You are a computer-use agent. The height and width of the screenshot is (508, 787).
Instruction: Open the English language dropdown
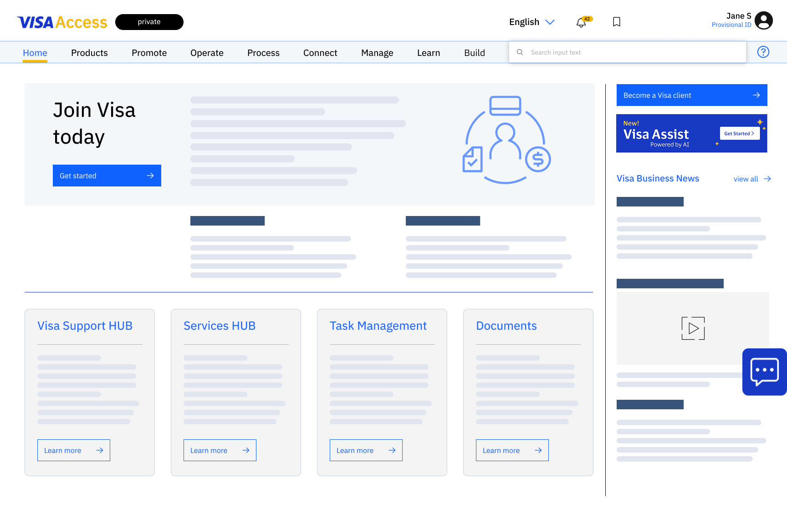point(531,22)
